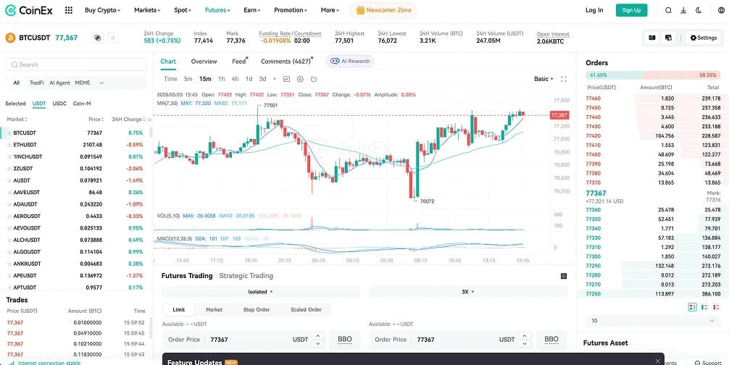Increase left Order Price stepper up
729x365 pixels.
[317, 336]
